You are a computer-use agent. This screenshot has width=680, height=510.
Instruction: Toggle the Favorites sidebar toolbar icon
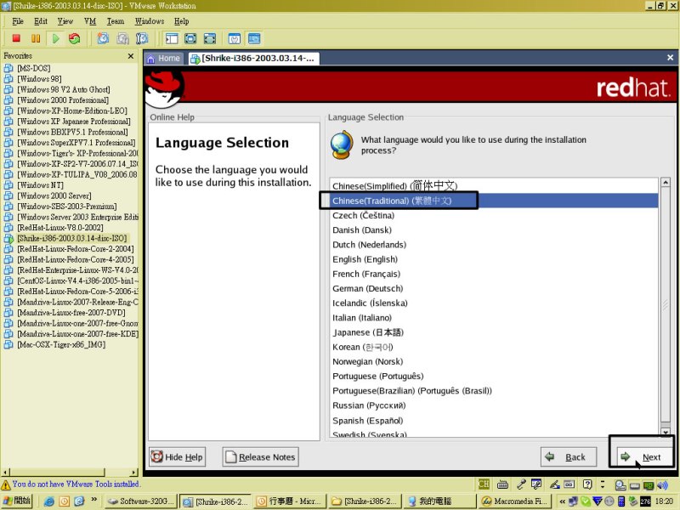coord(172,38)
